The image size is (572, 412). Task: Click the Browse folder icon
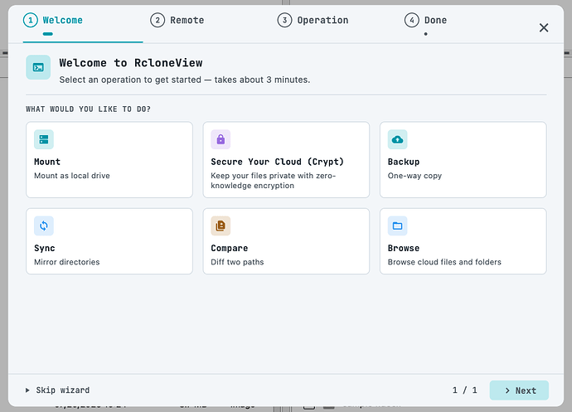click(x=397, y=225)
